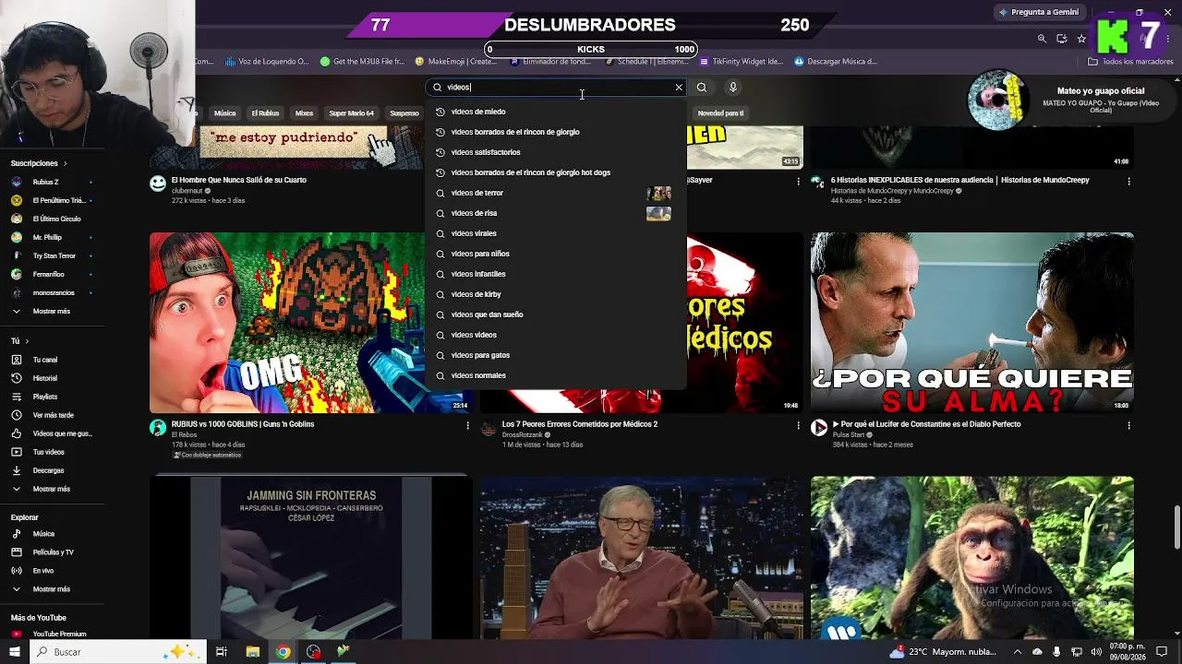This screenshot has width=1182, height=664.
Task: Open Mr. Phillip channel avatar
Action: tap(17, 237)
